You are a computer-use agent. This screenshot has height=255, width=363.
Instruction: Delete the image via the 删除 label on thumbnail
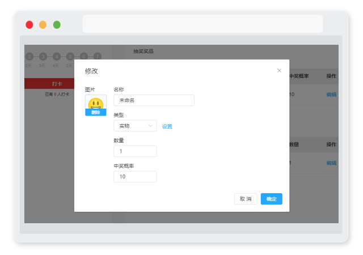tap(96, 112)
